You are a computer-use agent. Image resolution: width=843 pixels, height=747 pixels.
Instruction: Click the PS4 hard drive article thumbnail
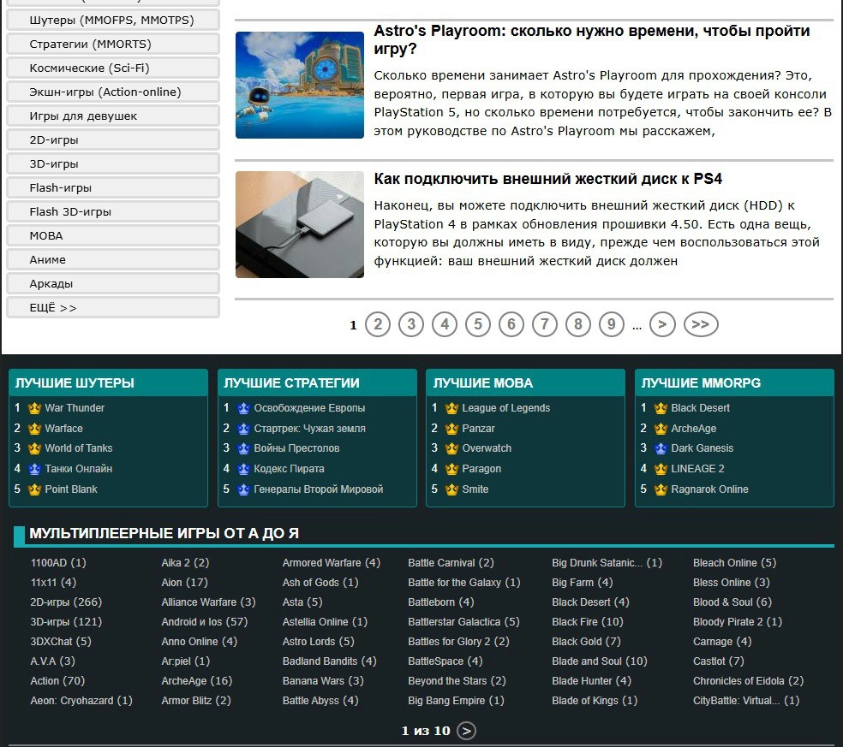point(300,224)
